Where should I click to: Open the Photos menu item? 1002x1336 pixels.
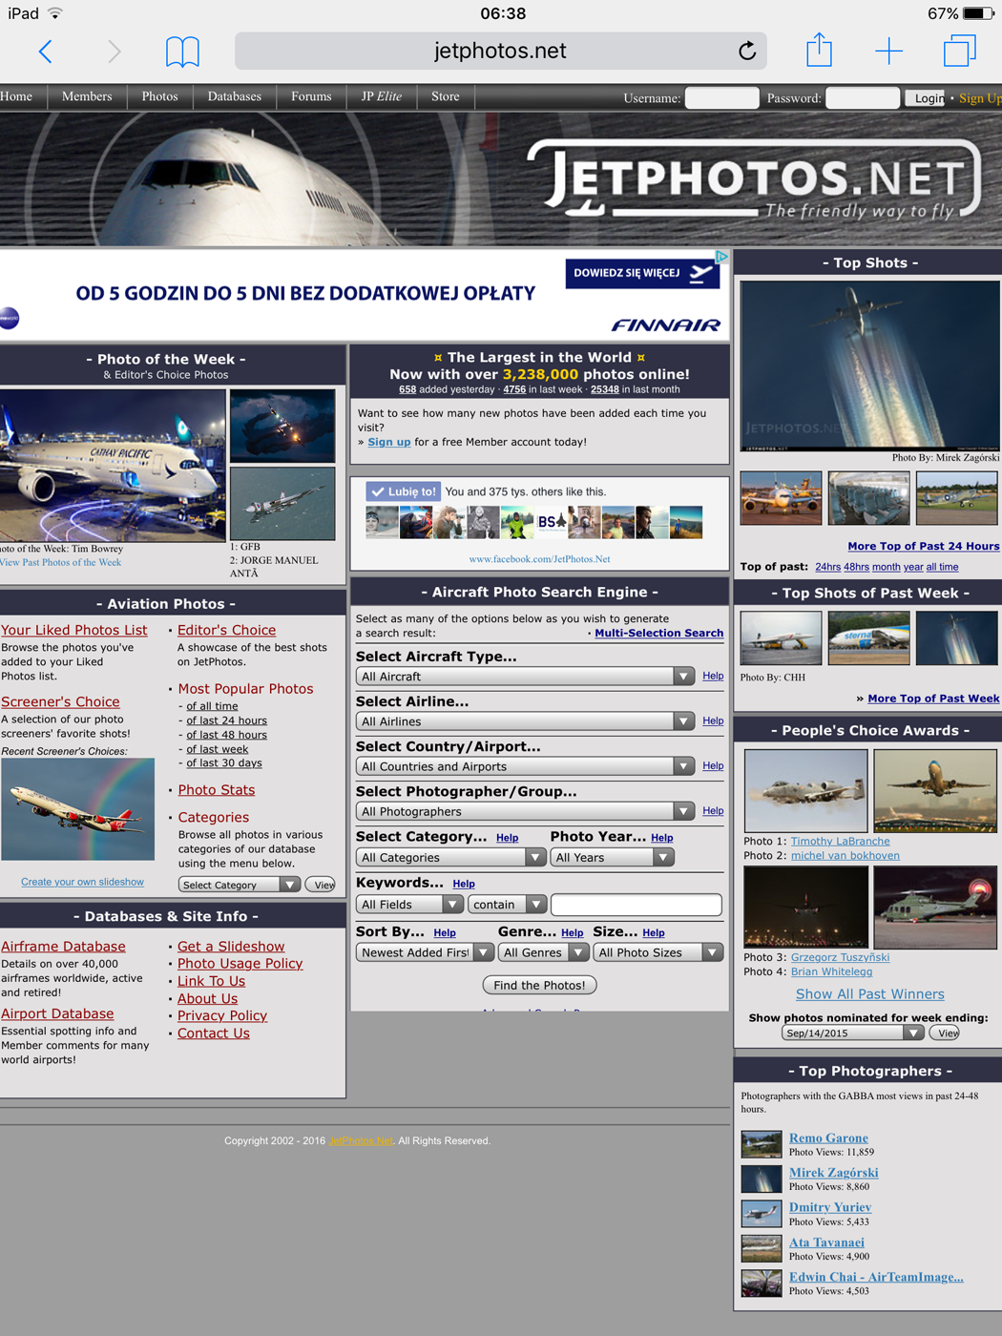[x=159, y=96]
